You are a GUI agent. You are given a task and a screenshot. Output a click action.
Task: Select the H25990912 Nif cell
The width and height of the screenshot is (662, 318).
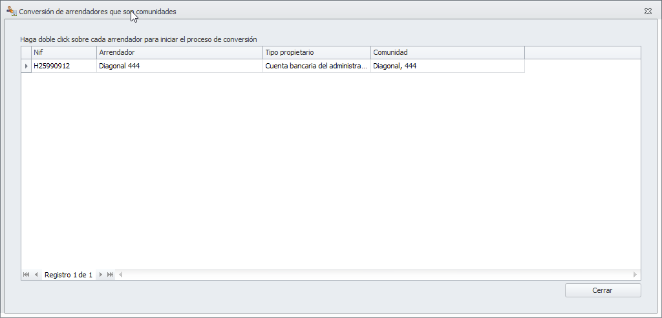pyautogui.click(x=64, y=66)
